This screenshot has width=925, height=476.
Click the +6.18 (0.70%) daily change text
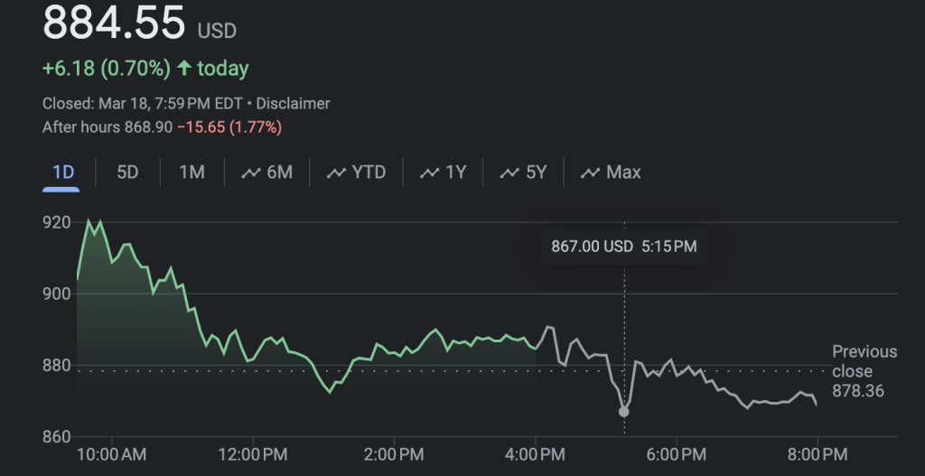(106, 69)
